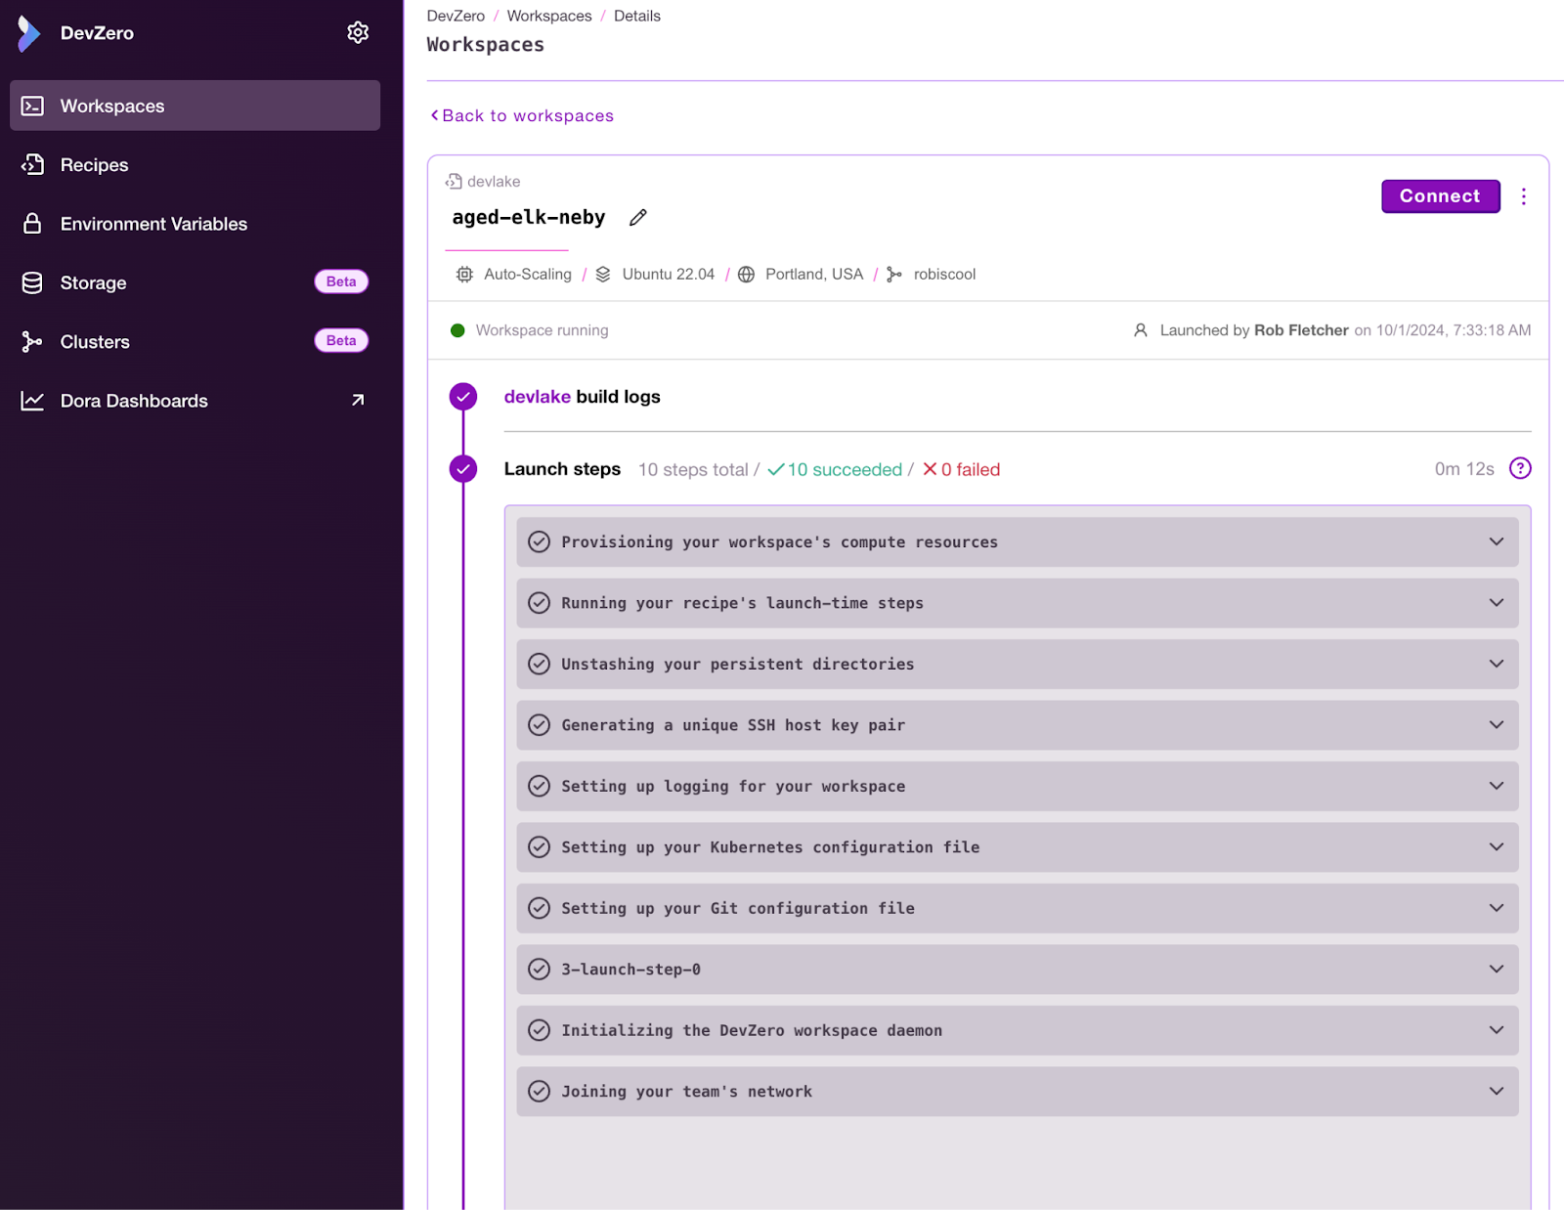Viewport: 1564px width, 1210px height.
Task: Click the user icon beside Launched by
Action: pyautogui.click(x=1140, y=330)
